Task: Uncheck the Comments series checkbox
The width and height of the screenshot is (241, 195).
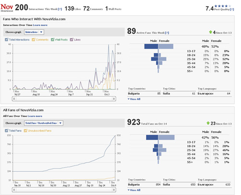Action: pyautogui.click(x=33, y=40)
